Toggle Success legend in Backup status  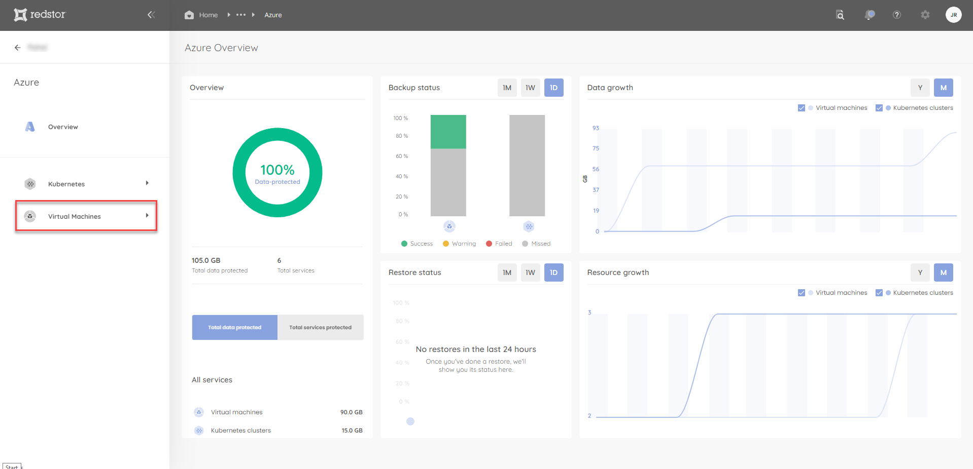pyautogui.click(x=417, y=244)
